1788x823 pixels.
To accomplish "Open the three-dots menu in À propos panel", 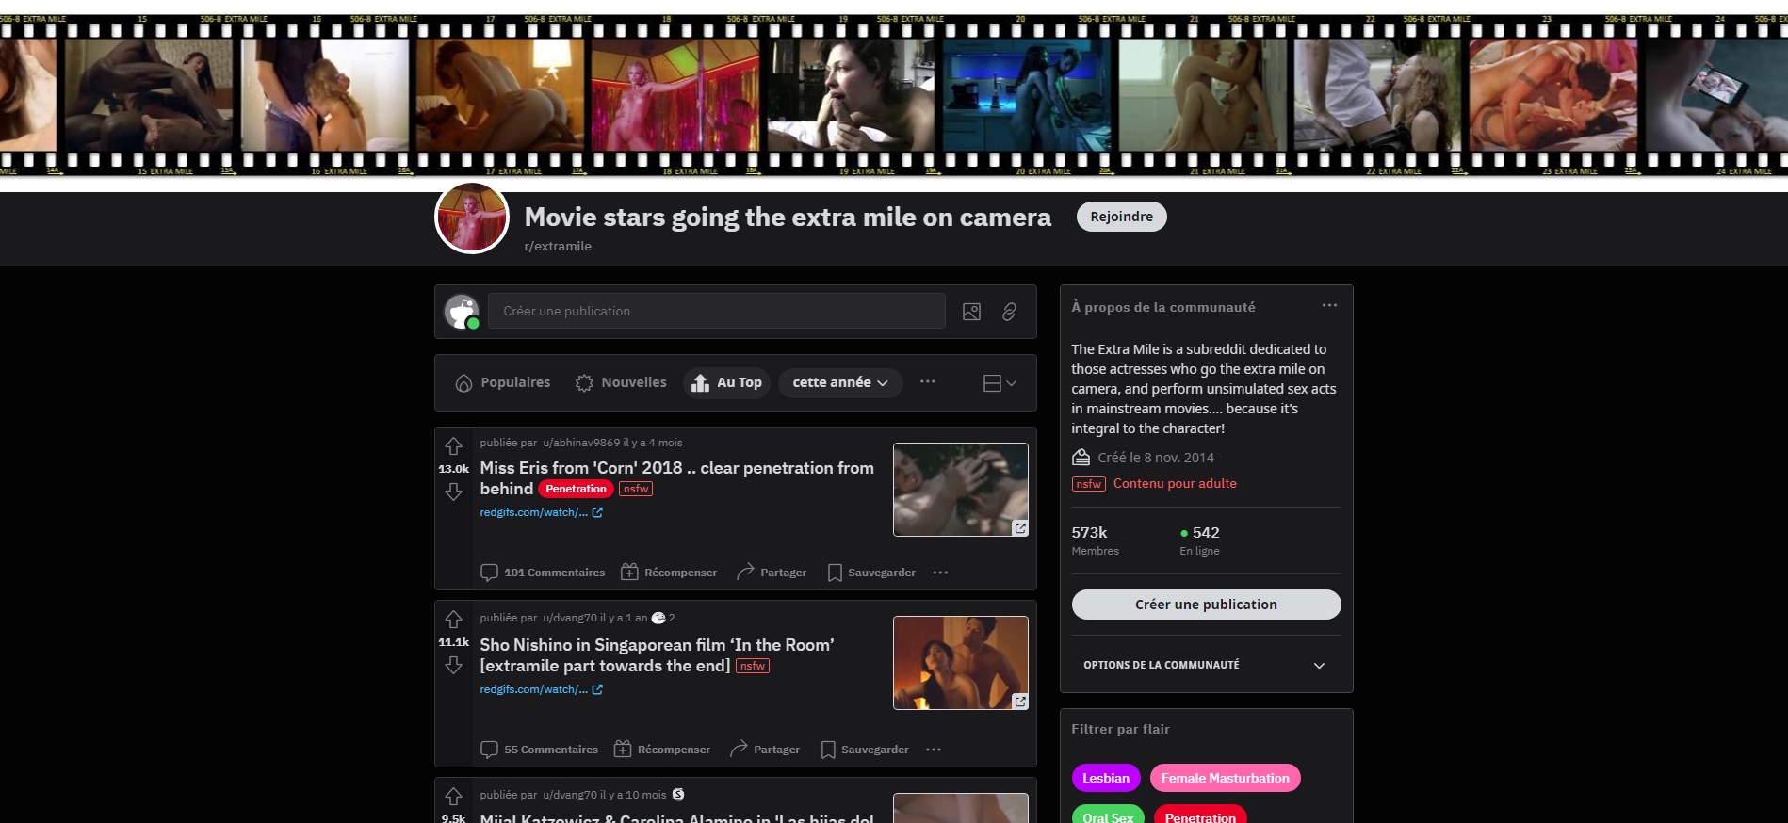I will coord(1329,306).
